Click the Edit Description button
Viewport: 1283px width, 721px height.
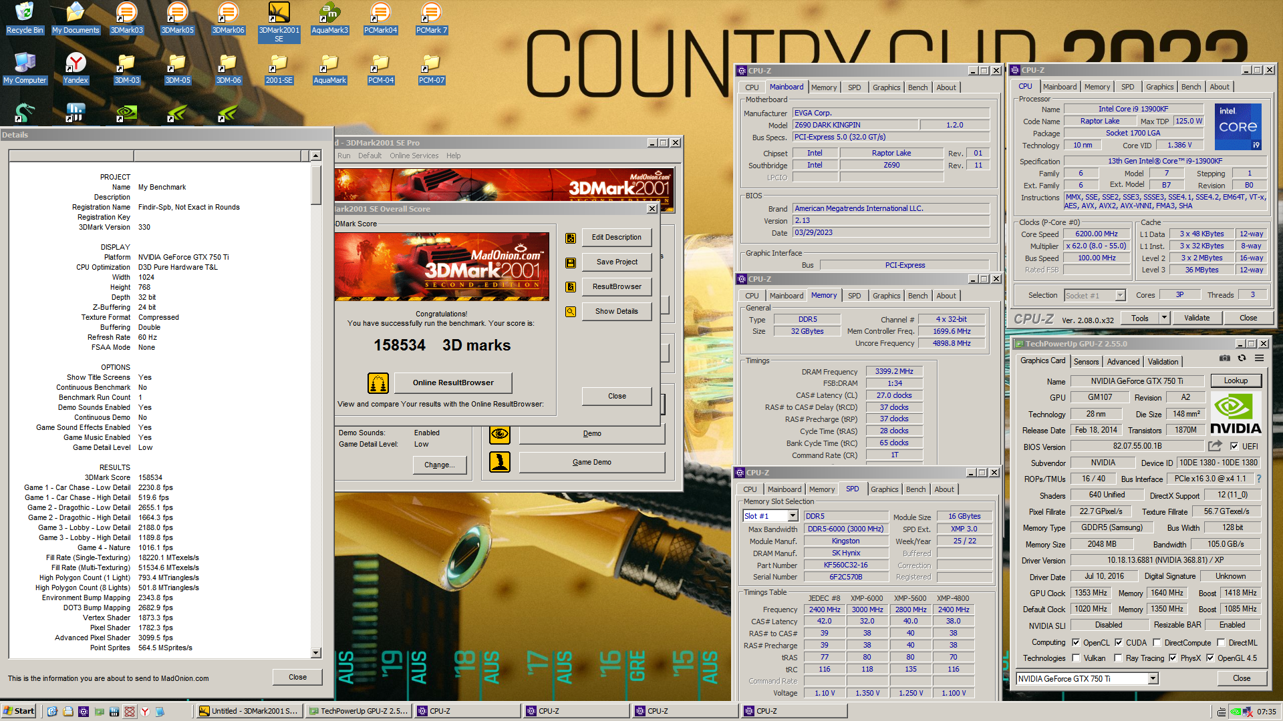617,238
